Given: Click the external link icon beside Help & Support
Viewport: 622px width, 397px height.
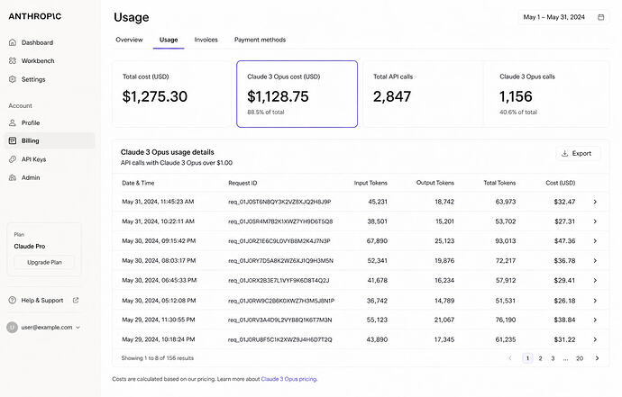Looking at the screenshot, I should (76, 301).
